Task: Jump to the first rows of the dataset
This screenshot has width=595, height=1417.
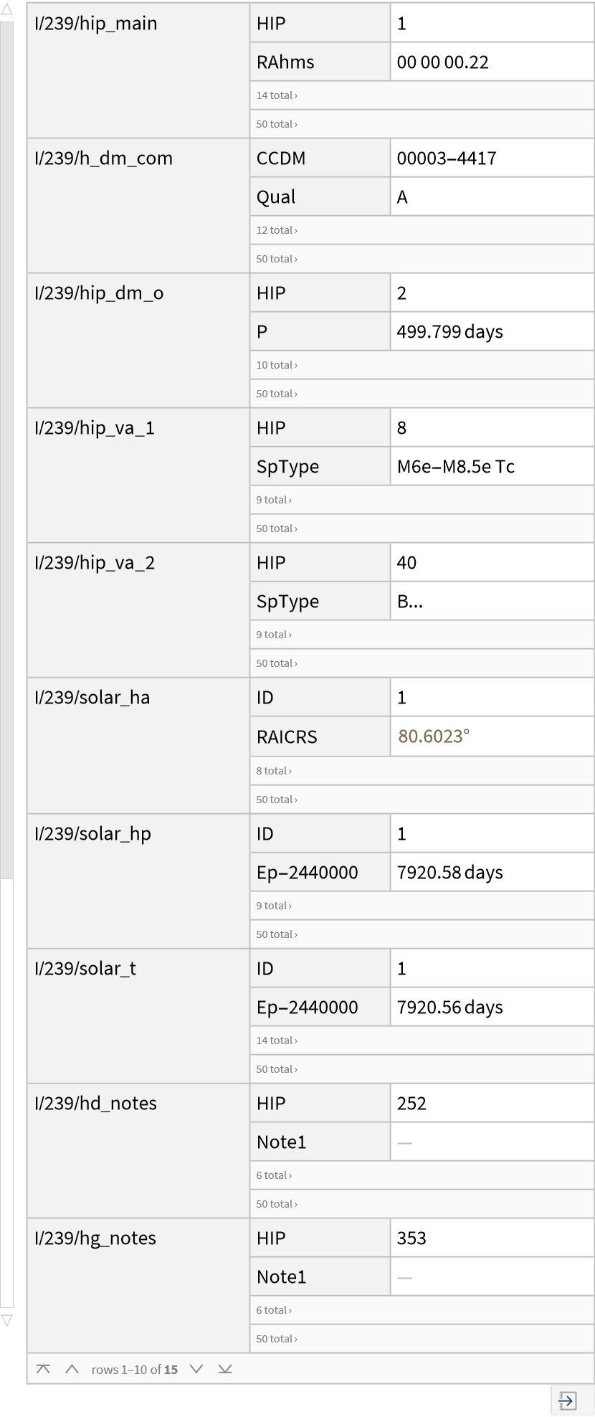Action: coord(43,1369)
